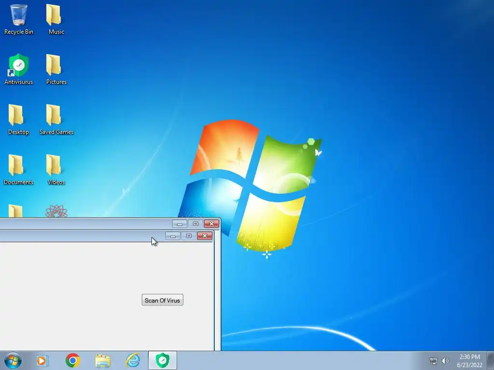The image size is (494, 370).
Task: Launch Internet Explorer from taskbar
Action: pos(133,360)
